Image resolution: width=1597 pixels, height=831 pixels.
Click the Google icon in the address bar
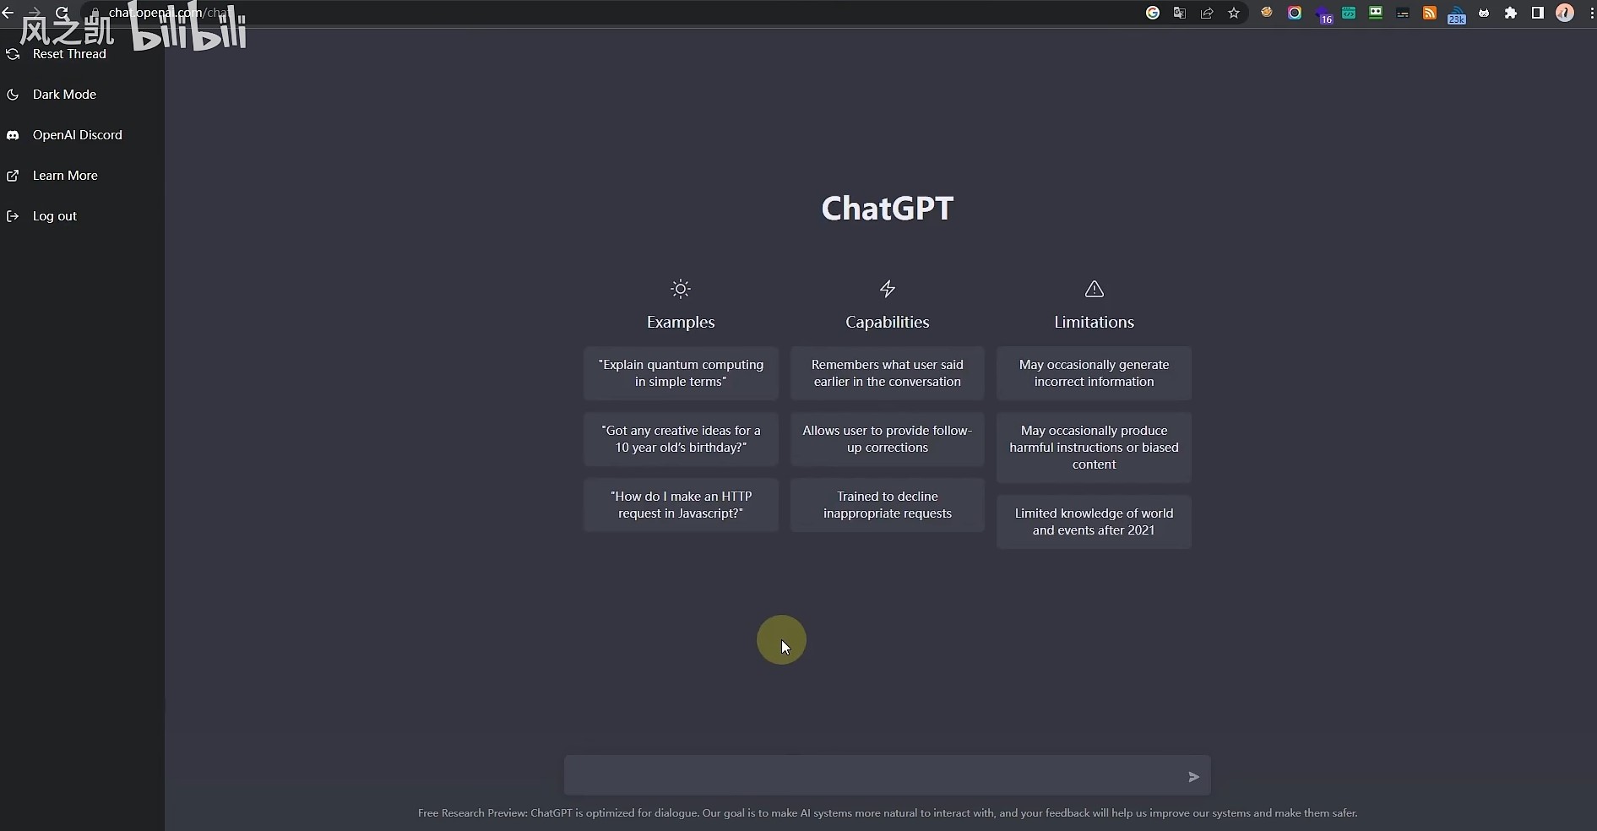click(x=1153, y=13)
